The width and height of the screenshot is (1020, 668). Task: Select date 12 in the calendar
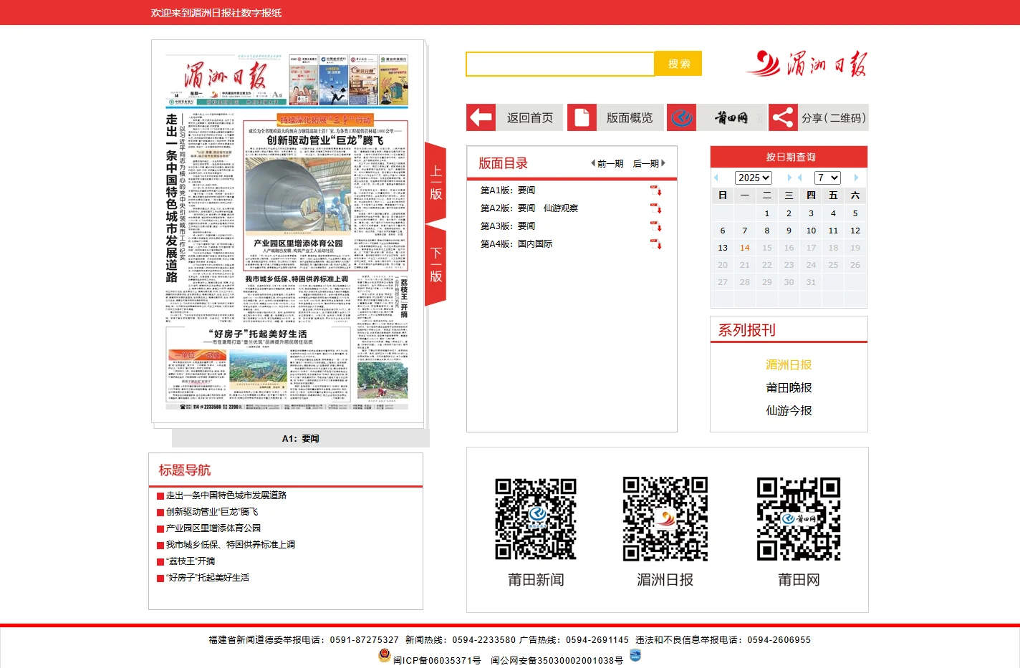[x=855, y=231]
